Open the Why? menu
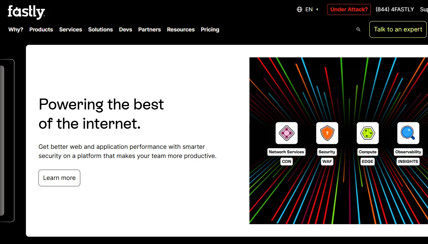 16,30
